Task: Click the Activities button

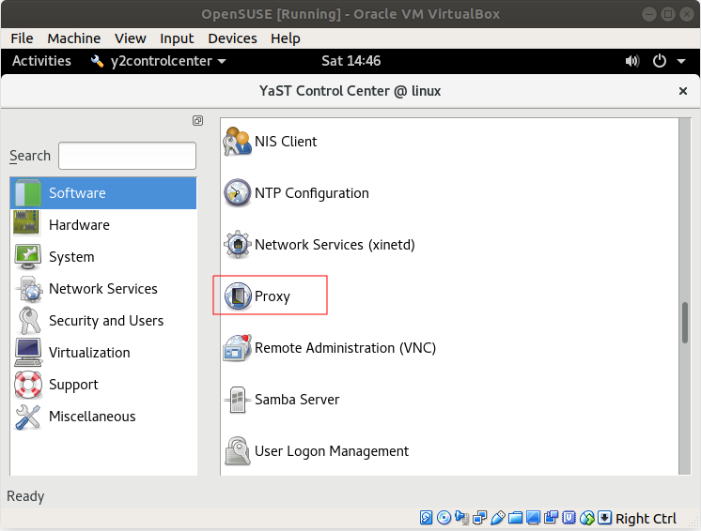Action: point(41,61)
